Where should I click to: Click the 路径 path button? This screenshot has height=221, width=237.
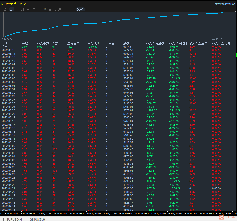(80, 10)
